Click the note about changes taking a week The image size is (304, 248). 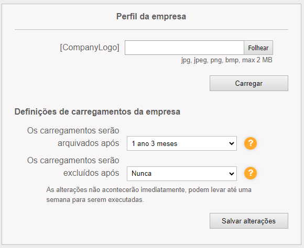pyautogui.click(x=149, y=195)
